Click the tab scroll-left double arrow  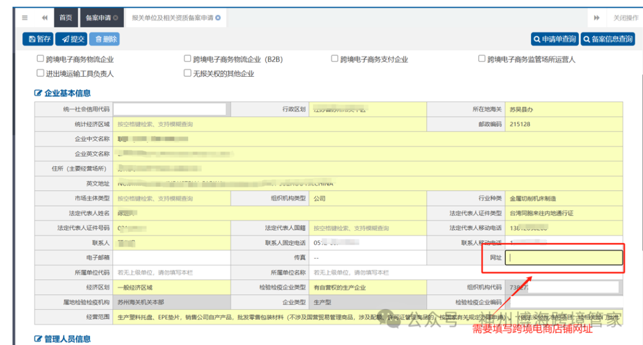45,18
